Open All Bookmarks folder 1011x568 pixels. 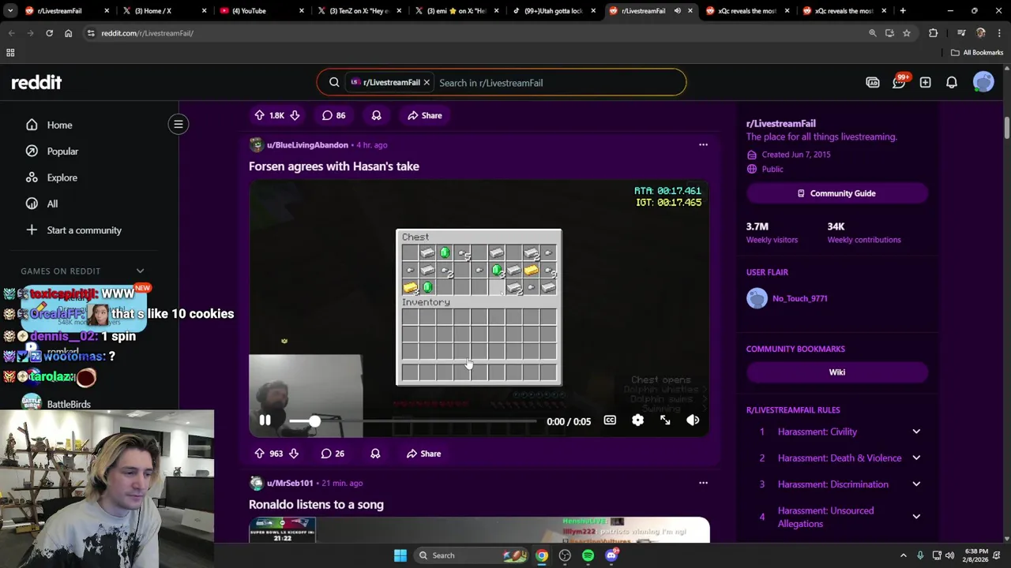pyautogui.click(x=977, y=53)
